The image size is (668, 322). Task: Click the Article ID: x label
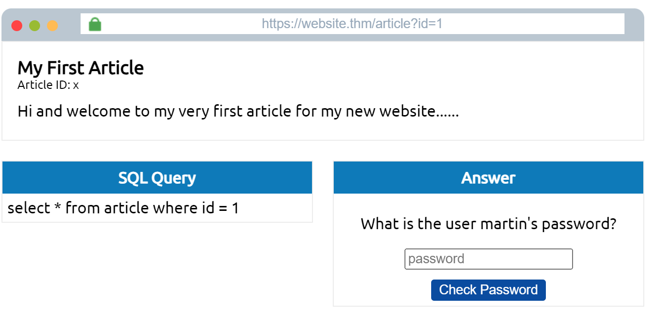[x=48, y=85]
